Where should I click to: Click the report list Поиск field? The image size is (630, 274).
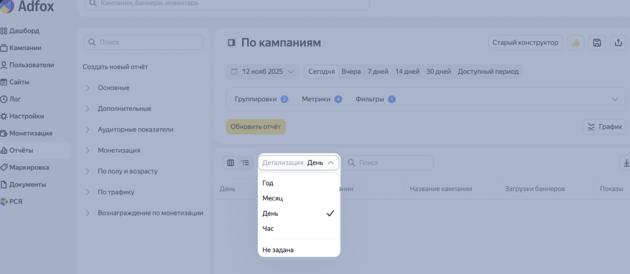pyautogui.click(x=144, y=42)
